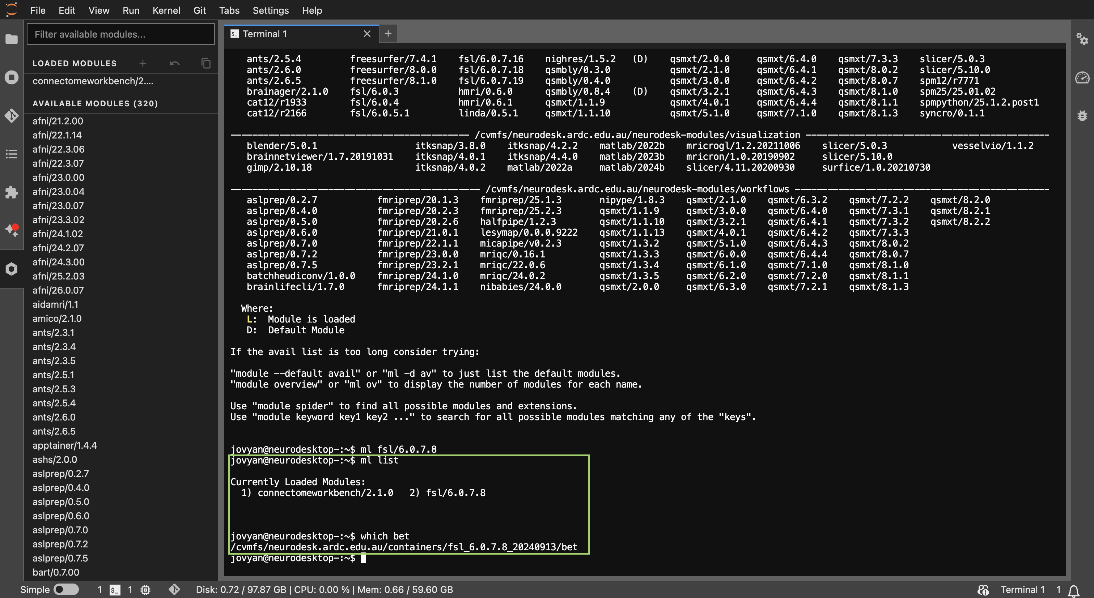Open a new launcher tab with plus
1094x598 pixels.
click(x=388, y=34)
